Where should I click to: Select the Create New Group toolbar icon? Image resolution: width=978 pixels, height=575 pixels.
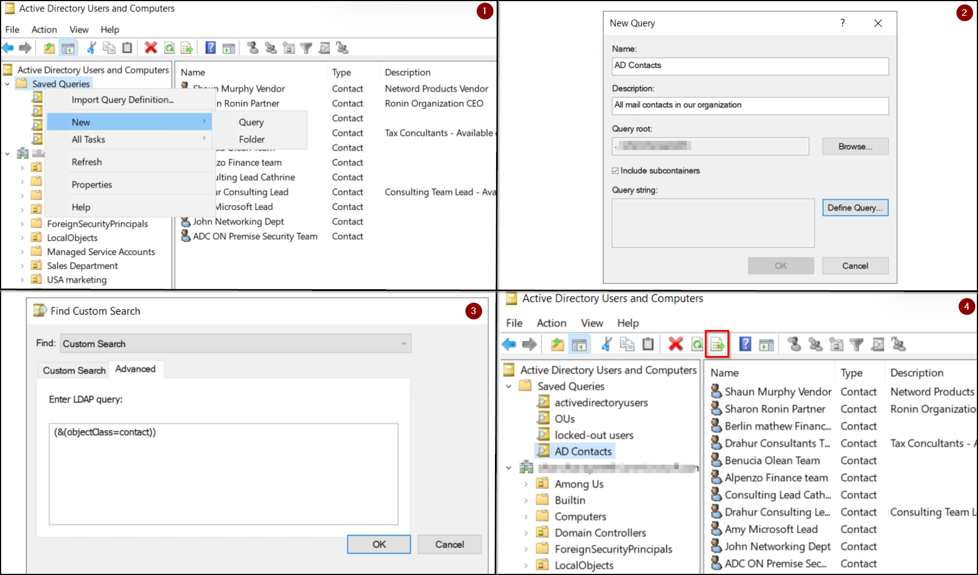pyautogui.click(x=270, y=48)
